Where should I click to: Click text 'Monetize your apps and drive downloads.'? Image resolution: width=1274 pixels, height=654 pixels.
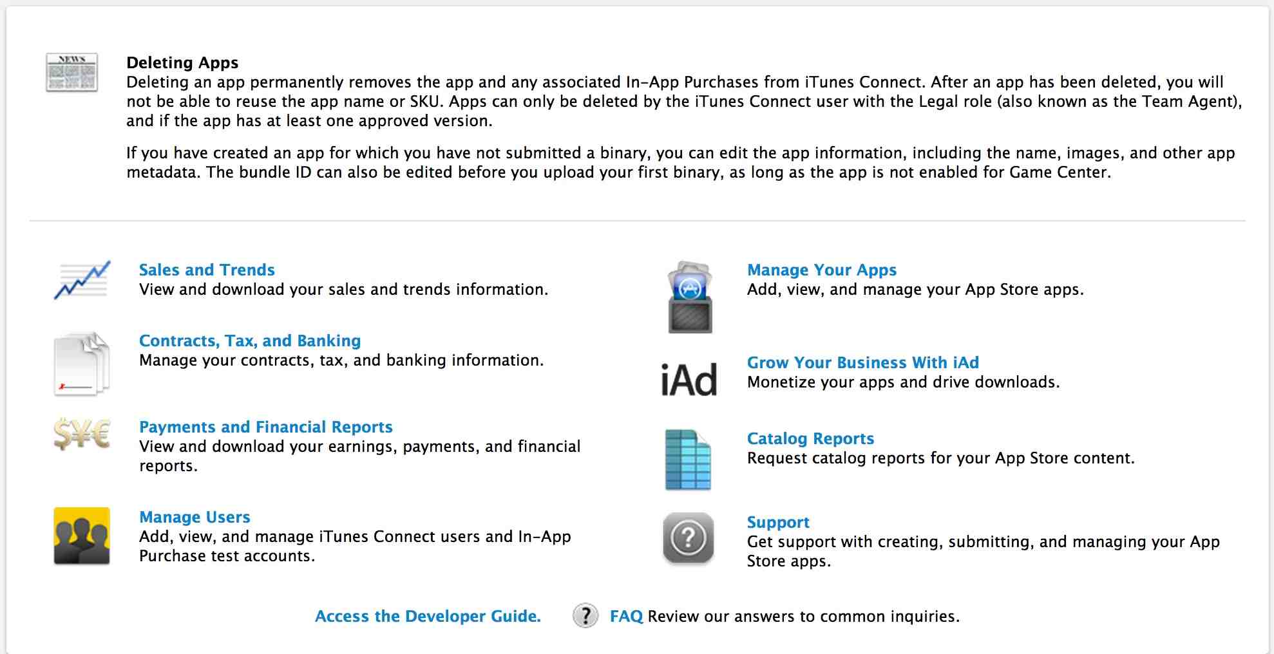[x=903, y=382]
